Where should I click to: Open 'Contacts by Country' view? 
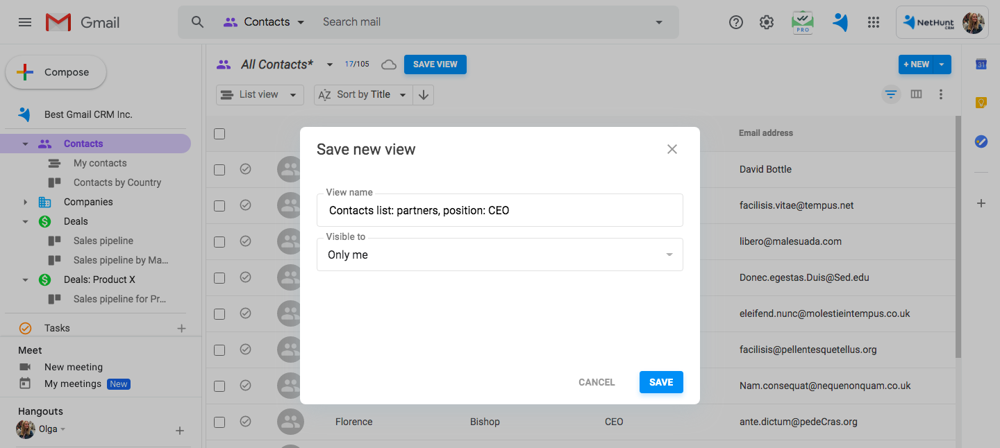117,182
